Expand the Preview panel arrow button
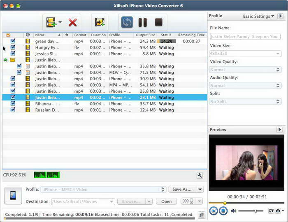Viewport: 288px width, 222px height. (x=279, y=129)
